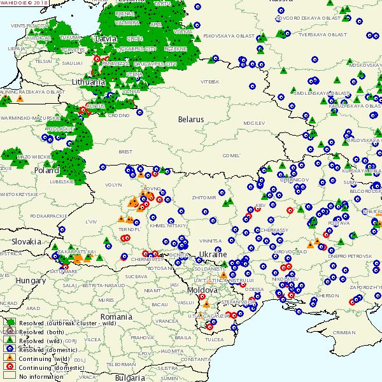The width and height of the screenshot is (382, 382).
Task: Select the red circle marker left of KHERSON coast
Action: (291, 295)
